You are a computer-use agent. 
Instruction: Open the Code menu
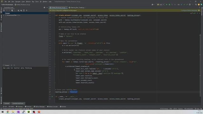(23, 2)
